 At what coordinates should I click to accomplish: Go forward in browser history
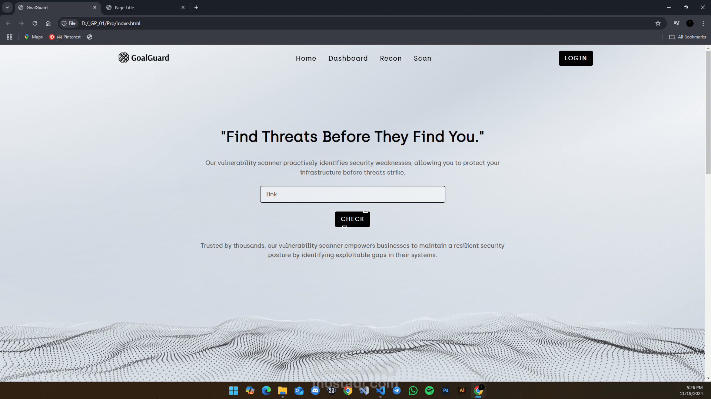click(x=21, y=23)
